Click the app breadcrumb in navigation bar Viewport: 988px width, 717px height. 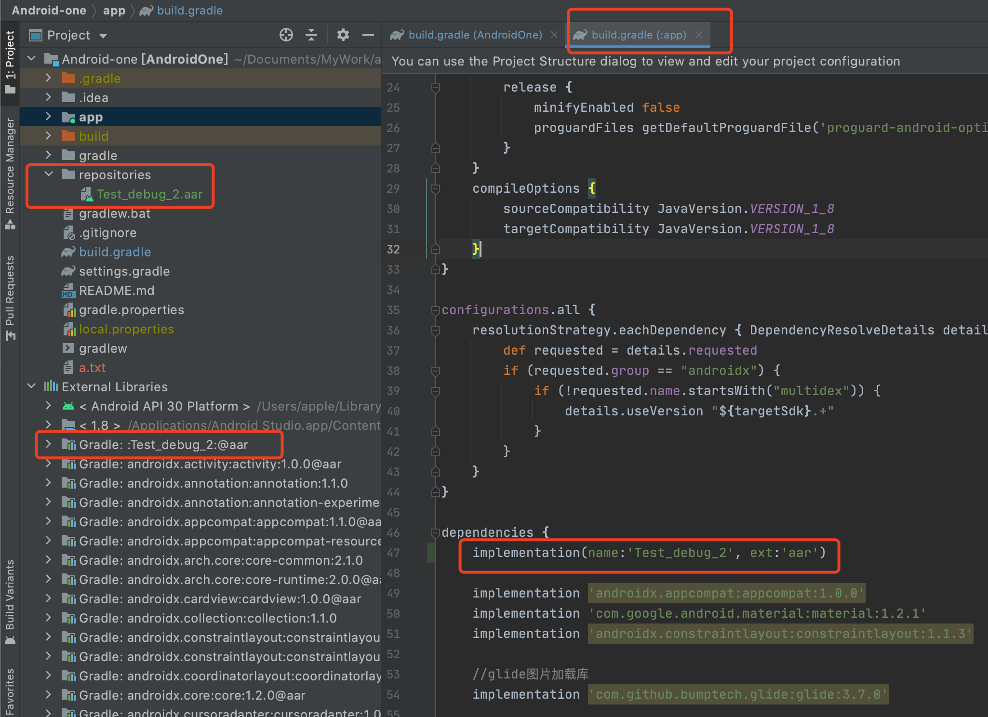[x=114, y=10]
